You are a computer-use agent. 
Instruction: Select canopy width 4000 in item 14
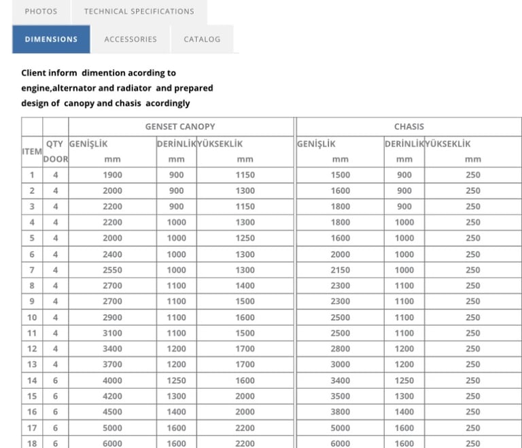[x=113, y=381]
